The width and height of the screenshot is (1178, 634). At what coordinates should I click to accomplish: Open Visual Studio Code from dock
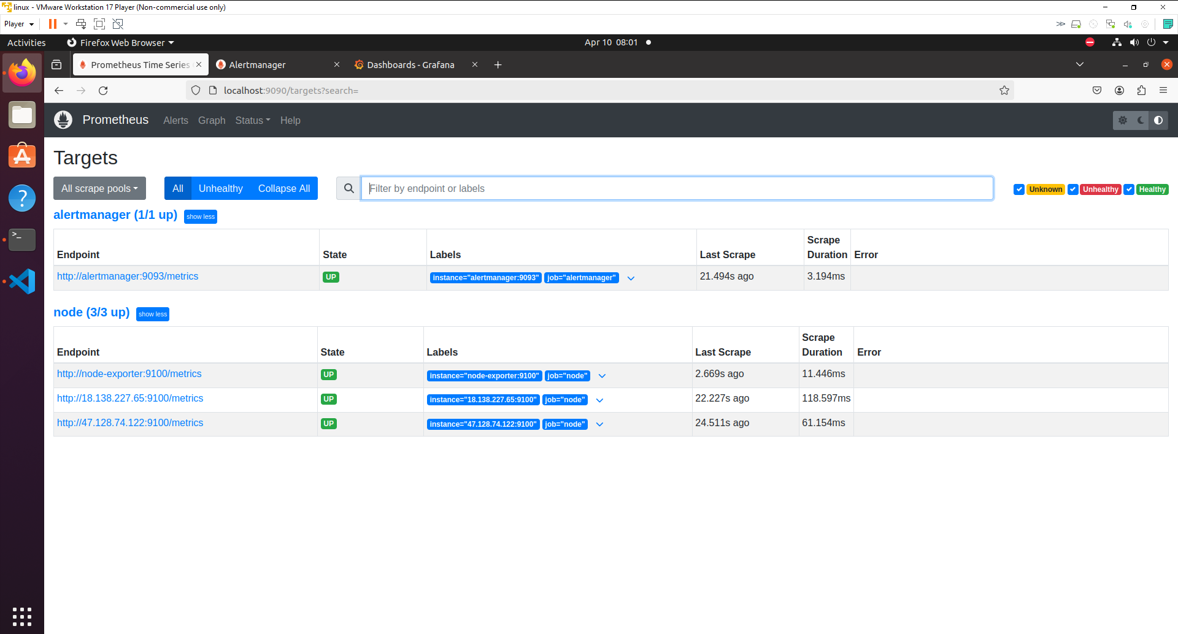pos(22,281)
